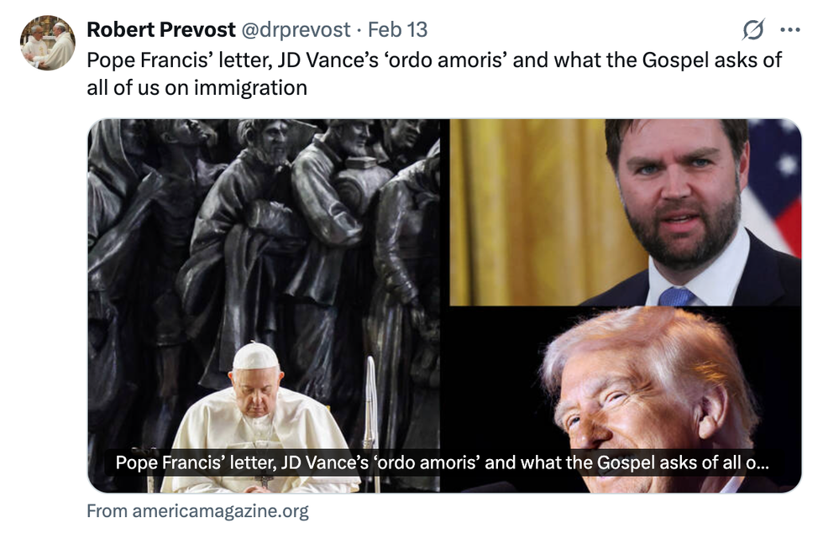Click the word 'immigration' in tweet text

tap(250, 88)
